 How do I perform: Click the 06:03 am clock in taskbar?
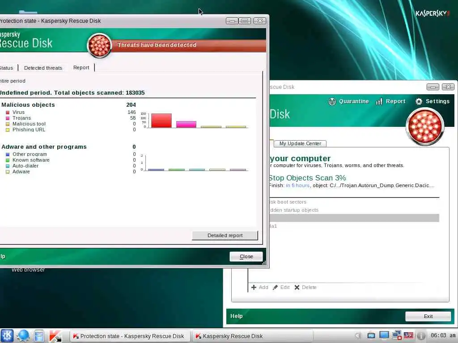443,335
